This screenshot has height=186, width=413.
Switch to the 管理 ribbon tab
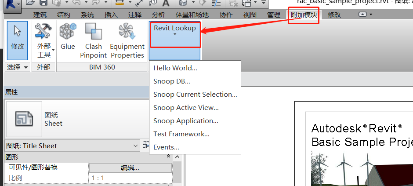point(273,15)
